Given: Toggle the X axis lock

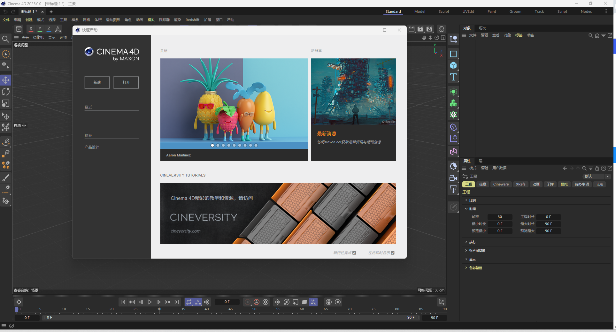Looking at the screenshot, I should click(x=31, y=29).
